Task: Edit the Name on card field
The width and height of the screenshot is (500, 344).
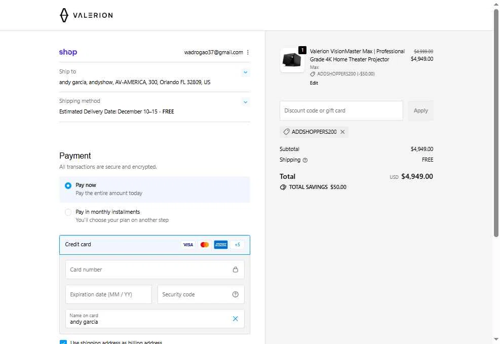Action: 155,319
